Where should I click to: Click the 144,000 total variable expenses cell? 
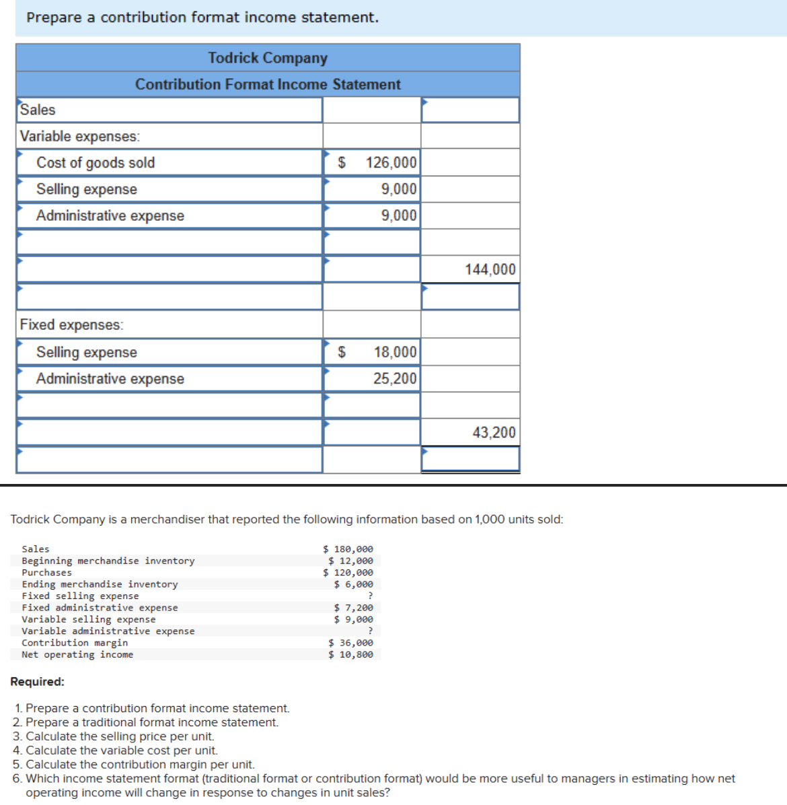[470, 269]
